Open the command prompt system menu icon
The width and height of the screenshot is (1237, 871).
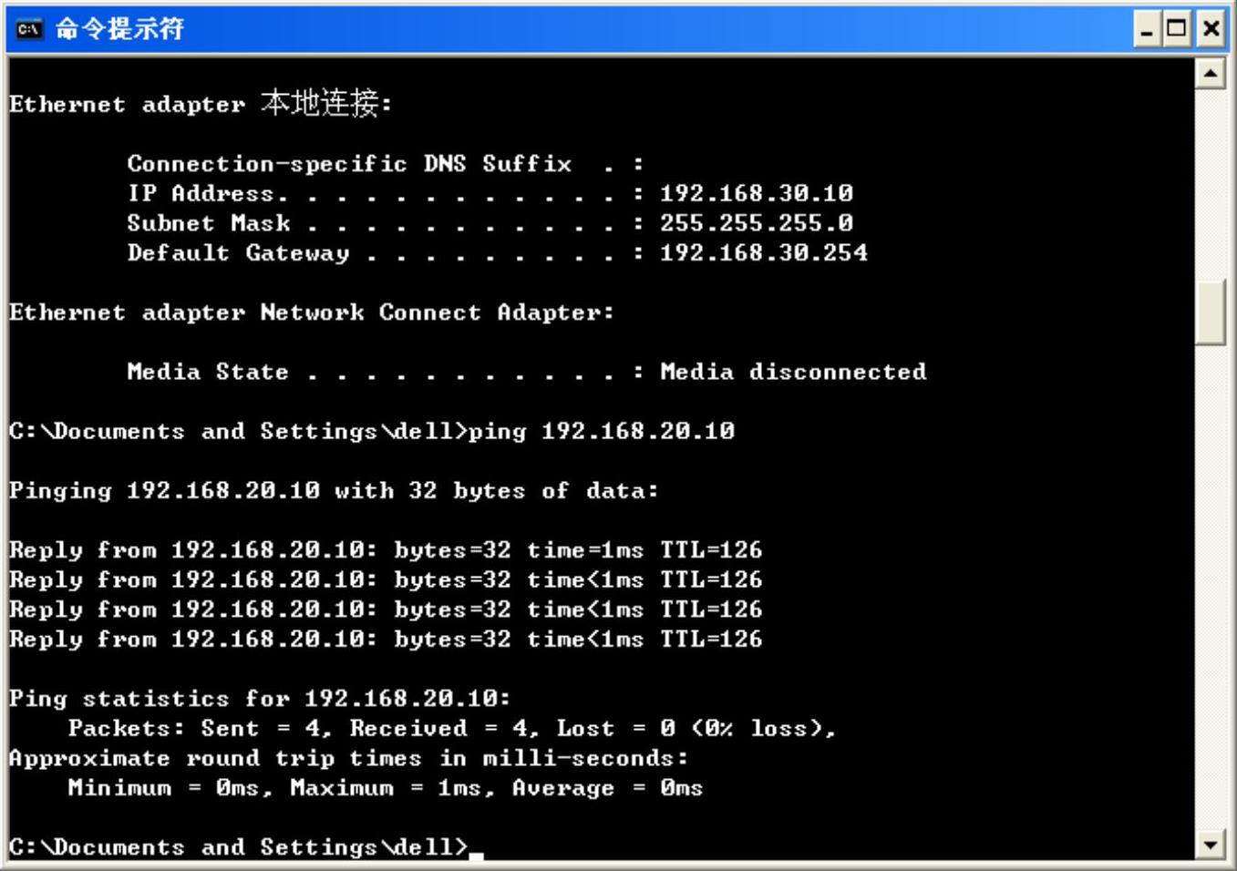29,29
